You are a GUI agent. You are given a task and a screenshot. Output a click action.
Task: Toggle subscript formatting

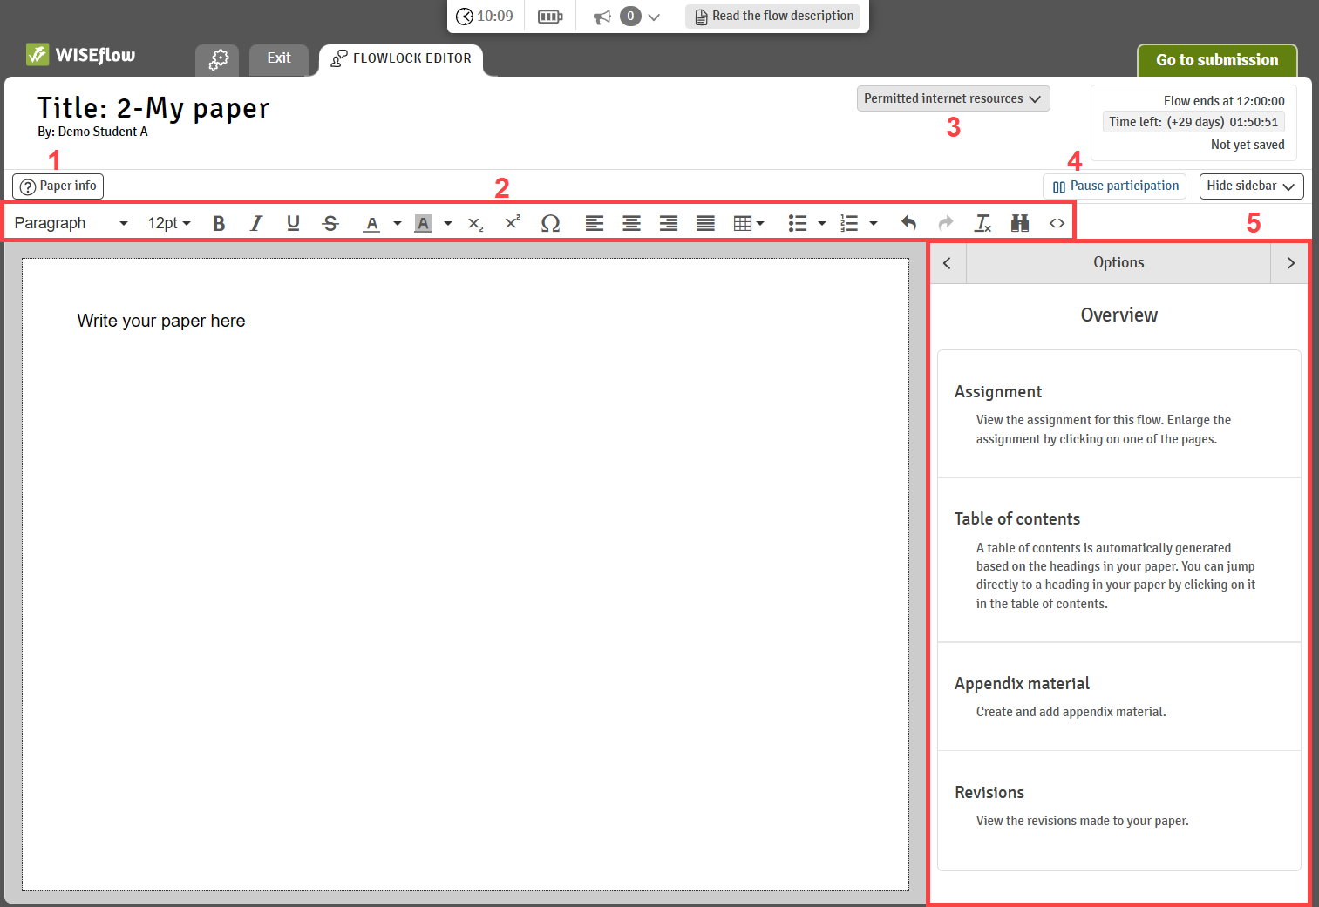[475, 223]
